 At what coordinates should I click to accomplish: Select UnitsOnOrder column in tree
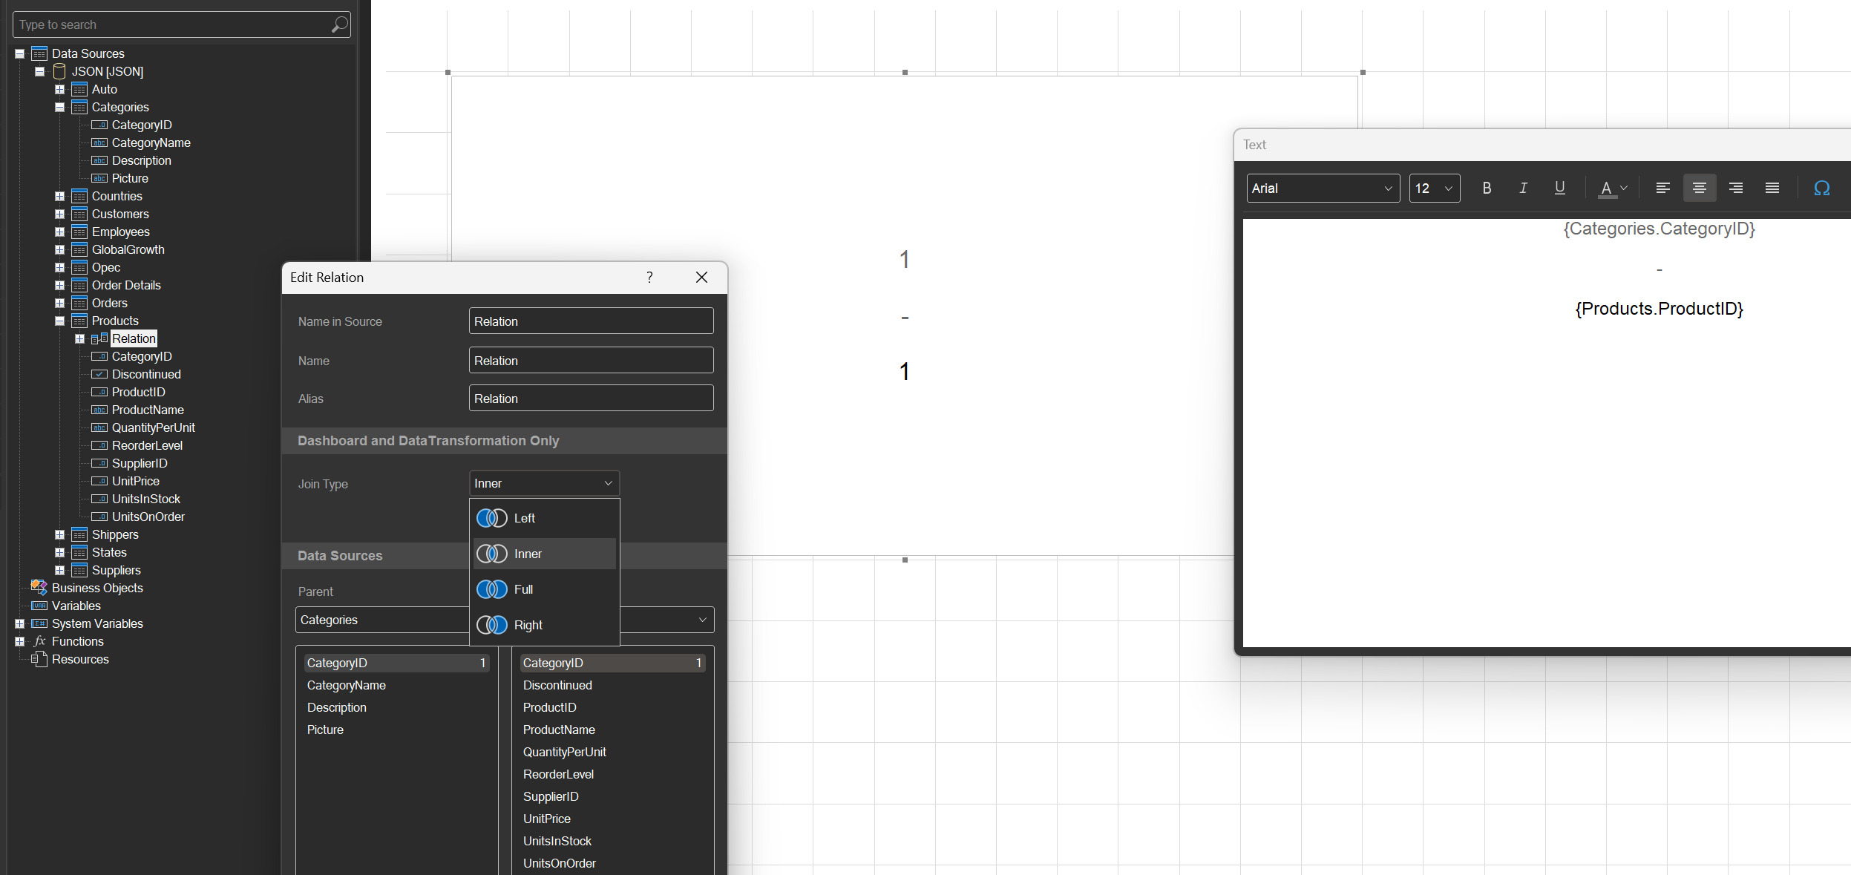pyautogui.click(x=148, y=517)
